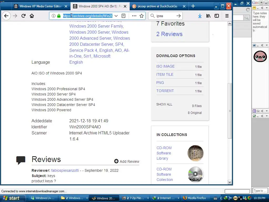The image size is (269, 202).
Task: Open the Library bookshelf icon
Action: point(208,16)
